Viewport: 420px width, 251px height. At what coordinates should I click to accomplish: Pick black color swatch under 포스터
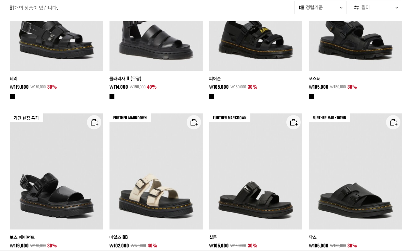point(311,96)
